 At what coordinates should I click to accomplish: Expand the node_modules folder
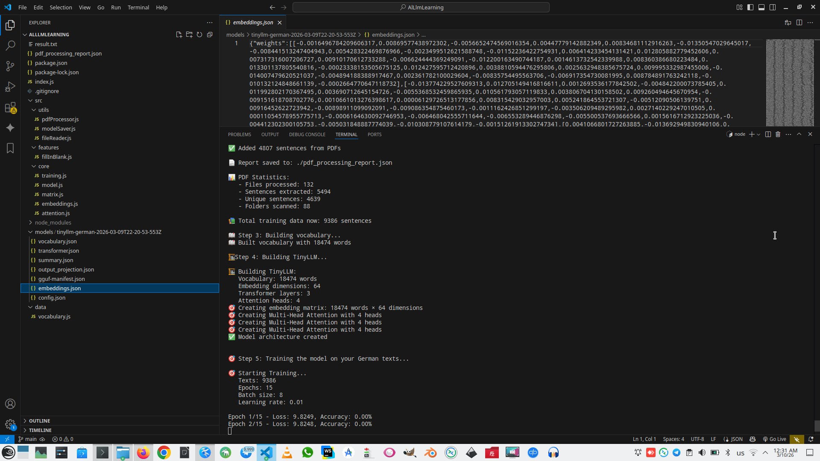[53, 222]
